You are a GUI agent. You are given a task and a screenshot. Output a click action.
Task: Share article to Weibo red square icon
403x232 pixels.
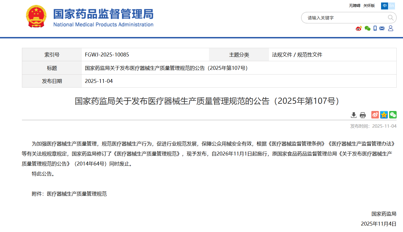click(x=375, y=115)
